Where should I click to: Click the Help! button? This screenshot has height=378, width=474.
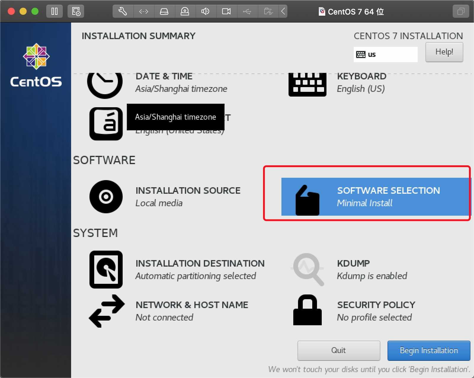[444, 52]
